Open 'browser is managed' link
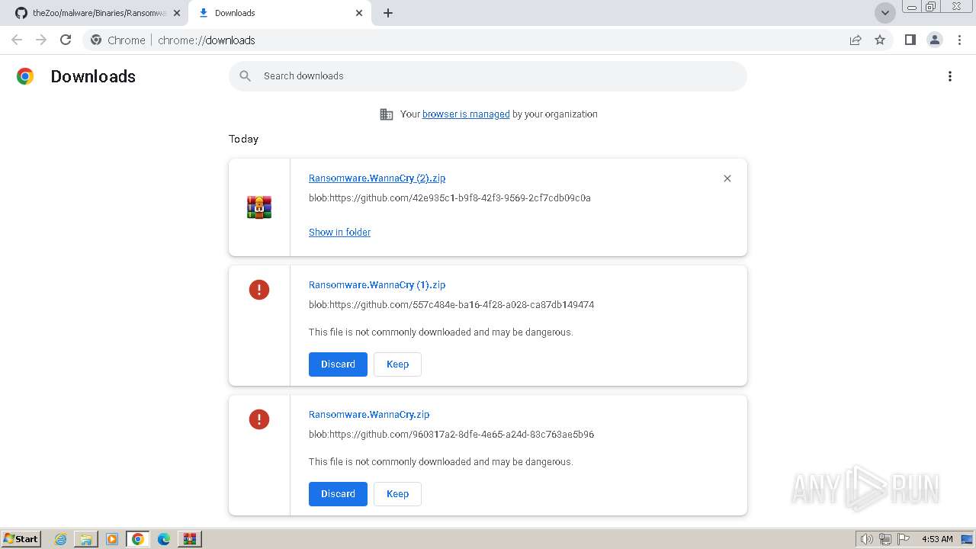Viewport: 976px width, 549px height. 466,114
